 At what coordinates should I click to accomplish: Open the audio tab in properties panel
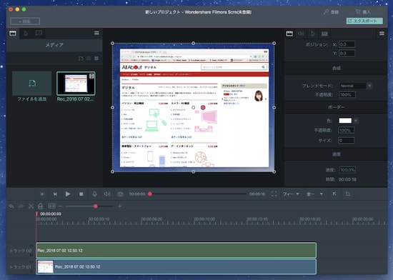301,34
